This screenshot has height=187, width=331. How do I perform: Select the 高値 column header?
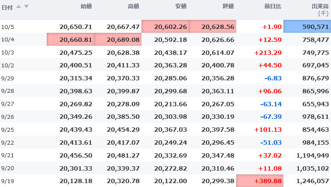pyautogui.click(x=134, y=6)
